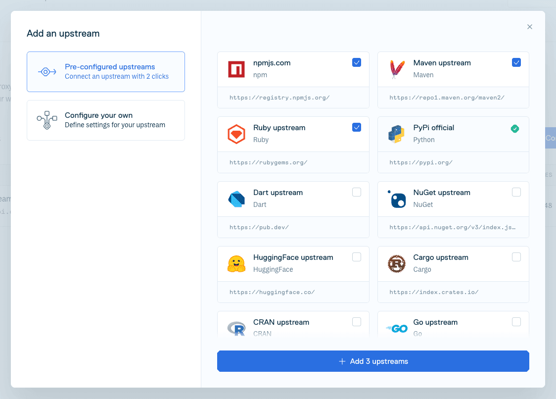Click the npmjs.com card title

point(272,63)
